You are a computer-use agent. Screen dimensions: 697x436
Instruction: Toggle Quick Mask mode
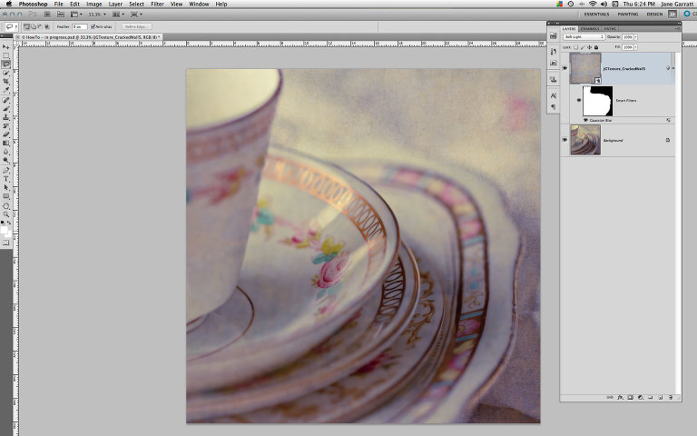coord(5,243)
